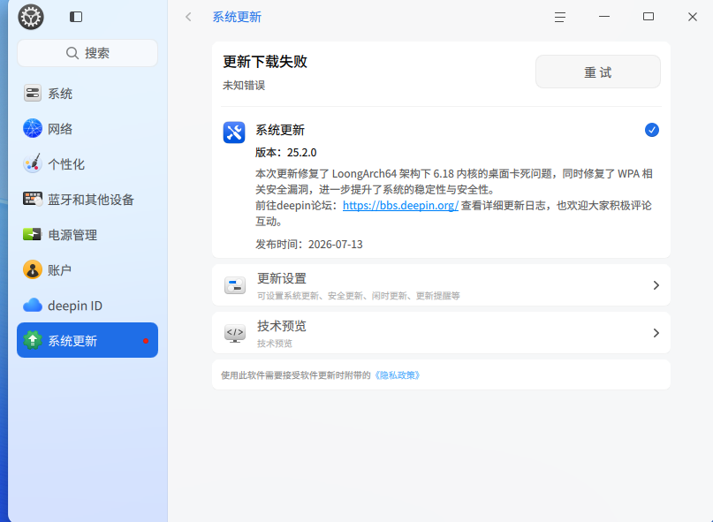Open 蓝牙和其他设备 settings label
Image resolution: width=713 pixels, height=522 pixels.
[x=91, y=200]
